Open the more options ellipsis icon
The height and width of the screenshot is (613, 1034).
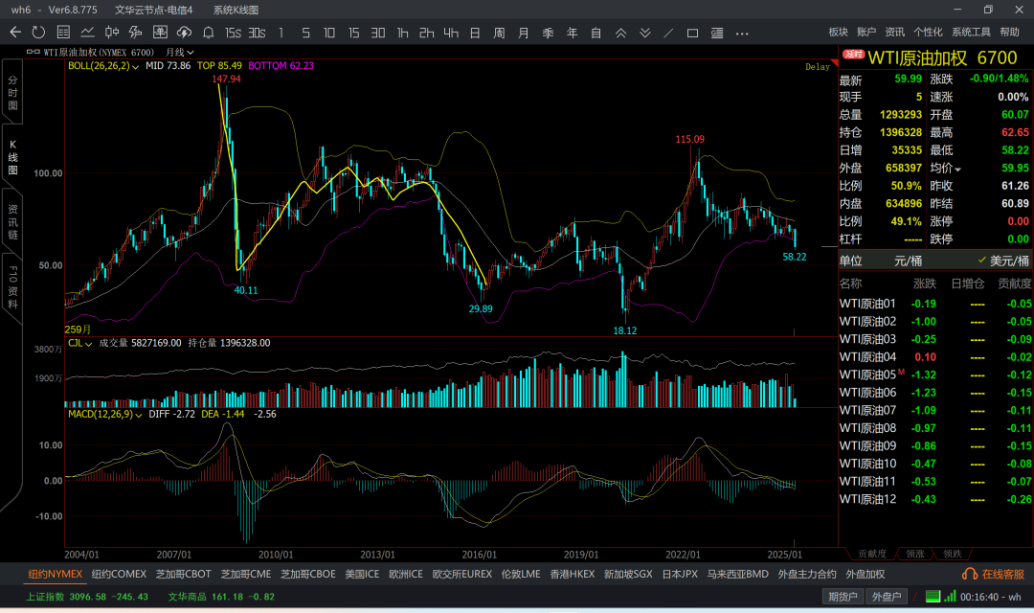coord(742,33)
